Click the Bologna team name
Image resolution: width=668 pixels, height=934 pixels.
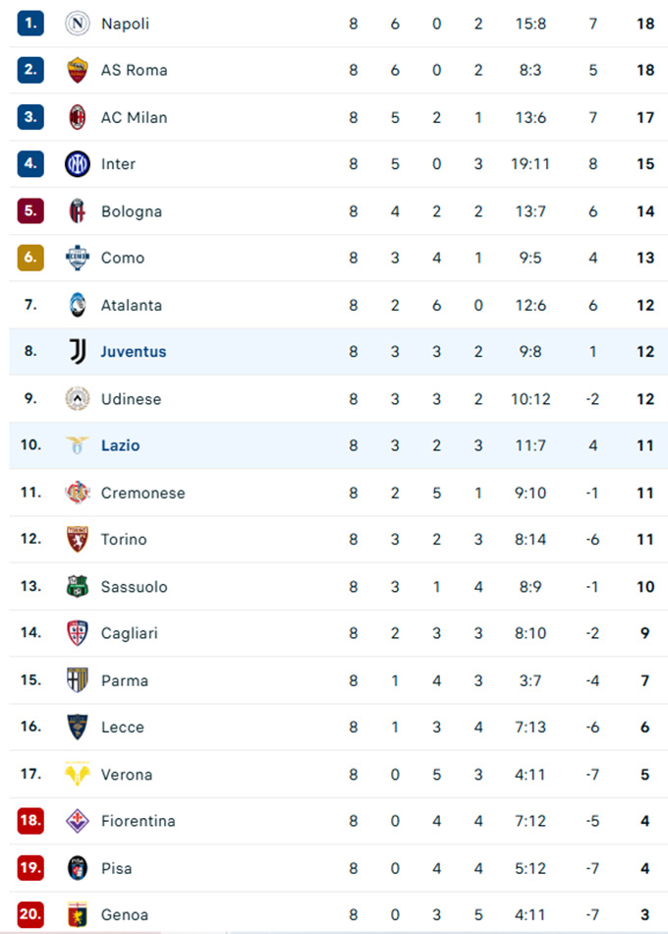point(131,211)
